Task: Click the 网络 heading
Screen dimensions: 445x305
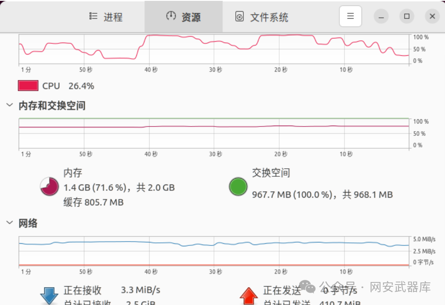Action: click(x=28, y=223)
